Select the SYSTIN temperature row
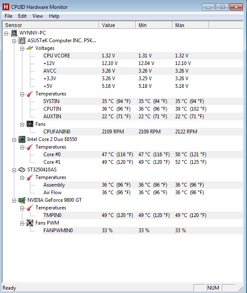The image size is (247, 293). tap(143, 101)
